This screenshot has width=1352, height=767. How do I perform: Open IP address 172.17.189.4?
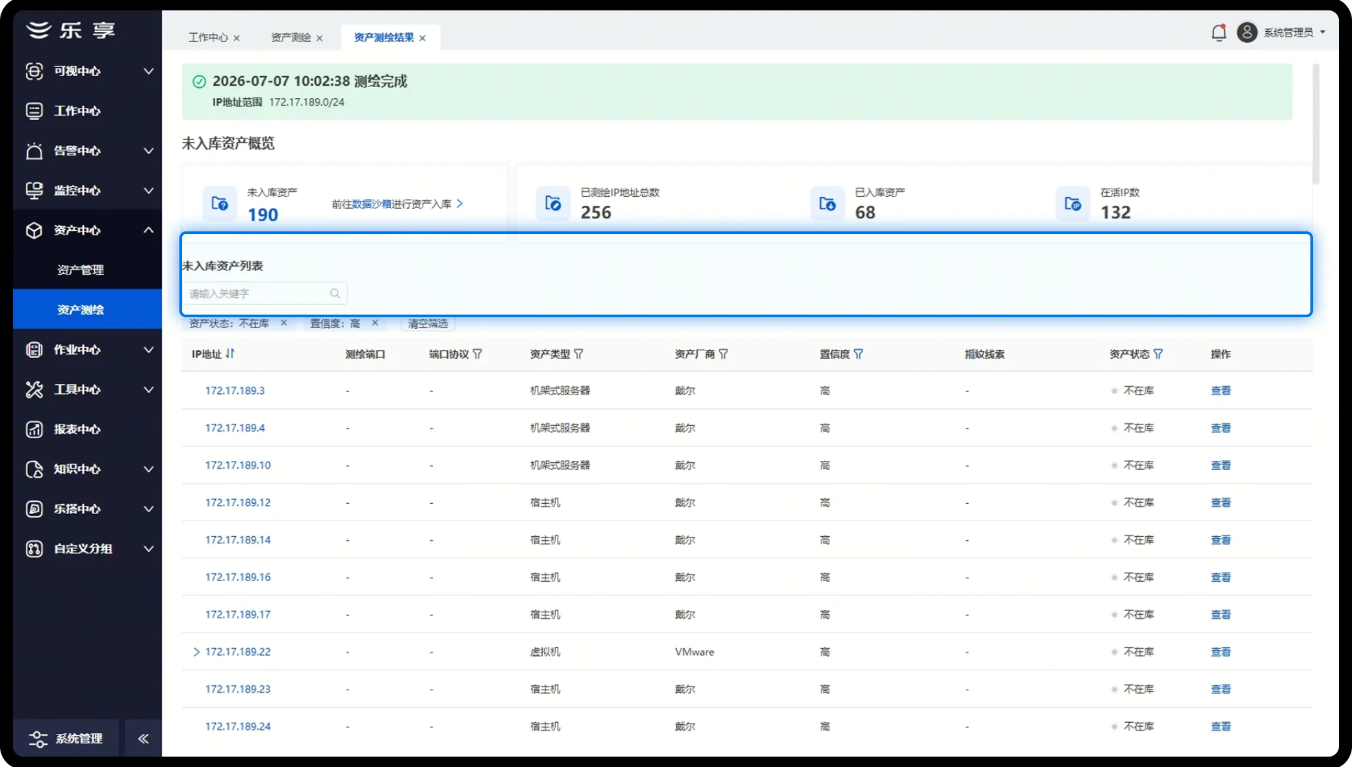pyautogui.click(x=235, y=428)
